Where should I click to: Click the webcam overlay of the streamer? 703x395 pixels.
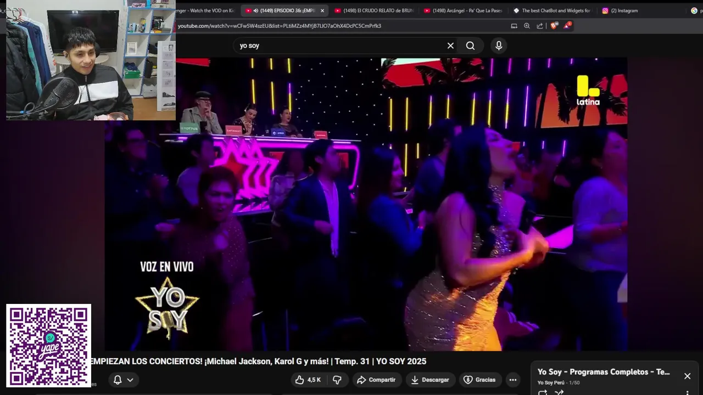91,60
